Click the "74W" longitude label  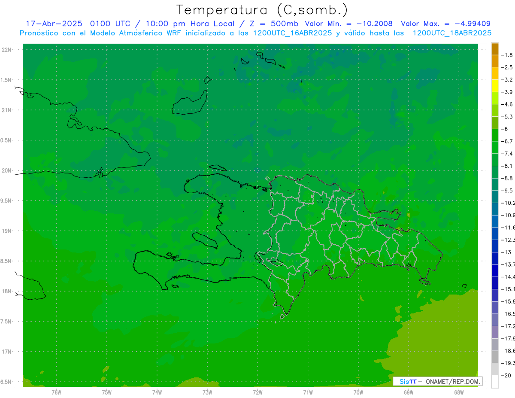(x=157, y=392)
